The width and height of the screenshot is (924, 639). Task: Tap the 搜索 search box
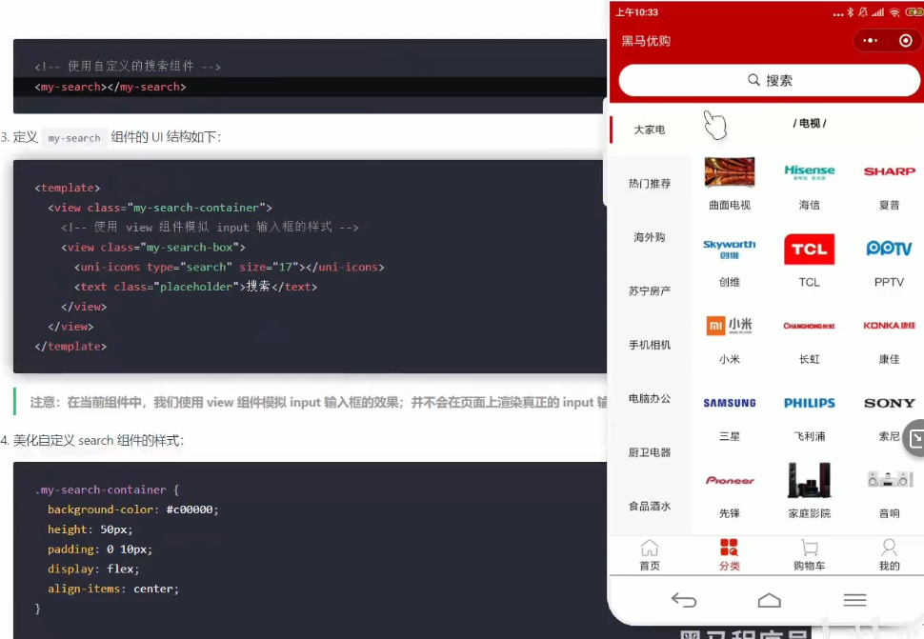click(769, 80)
